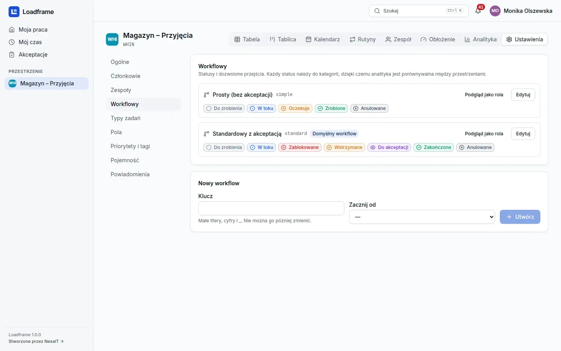Open Priorytety i tagi settings section
The image size is (561, 351).
[130, 146]
